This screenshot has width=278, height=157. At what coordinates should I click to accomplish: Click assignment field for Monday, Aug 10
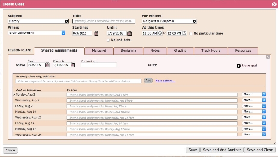click(152, 112)
